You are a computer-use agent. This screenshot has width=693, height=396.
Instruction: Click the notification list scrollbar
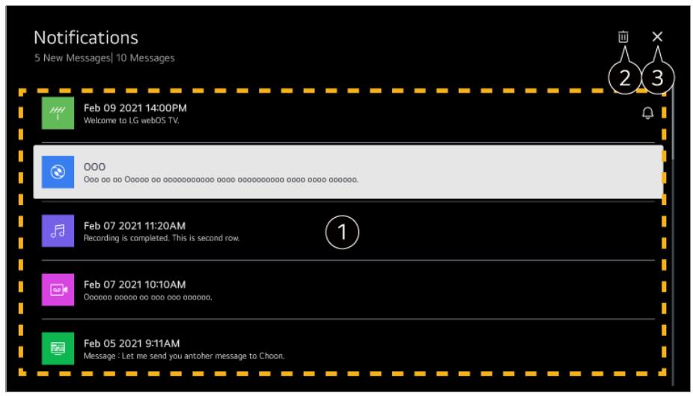point(672,123)
